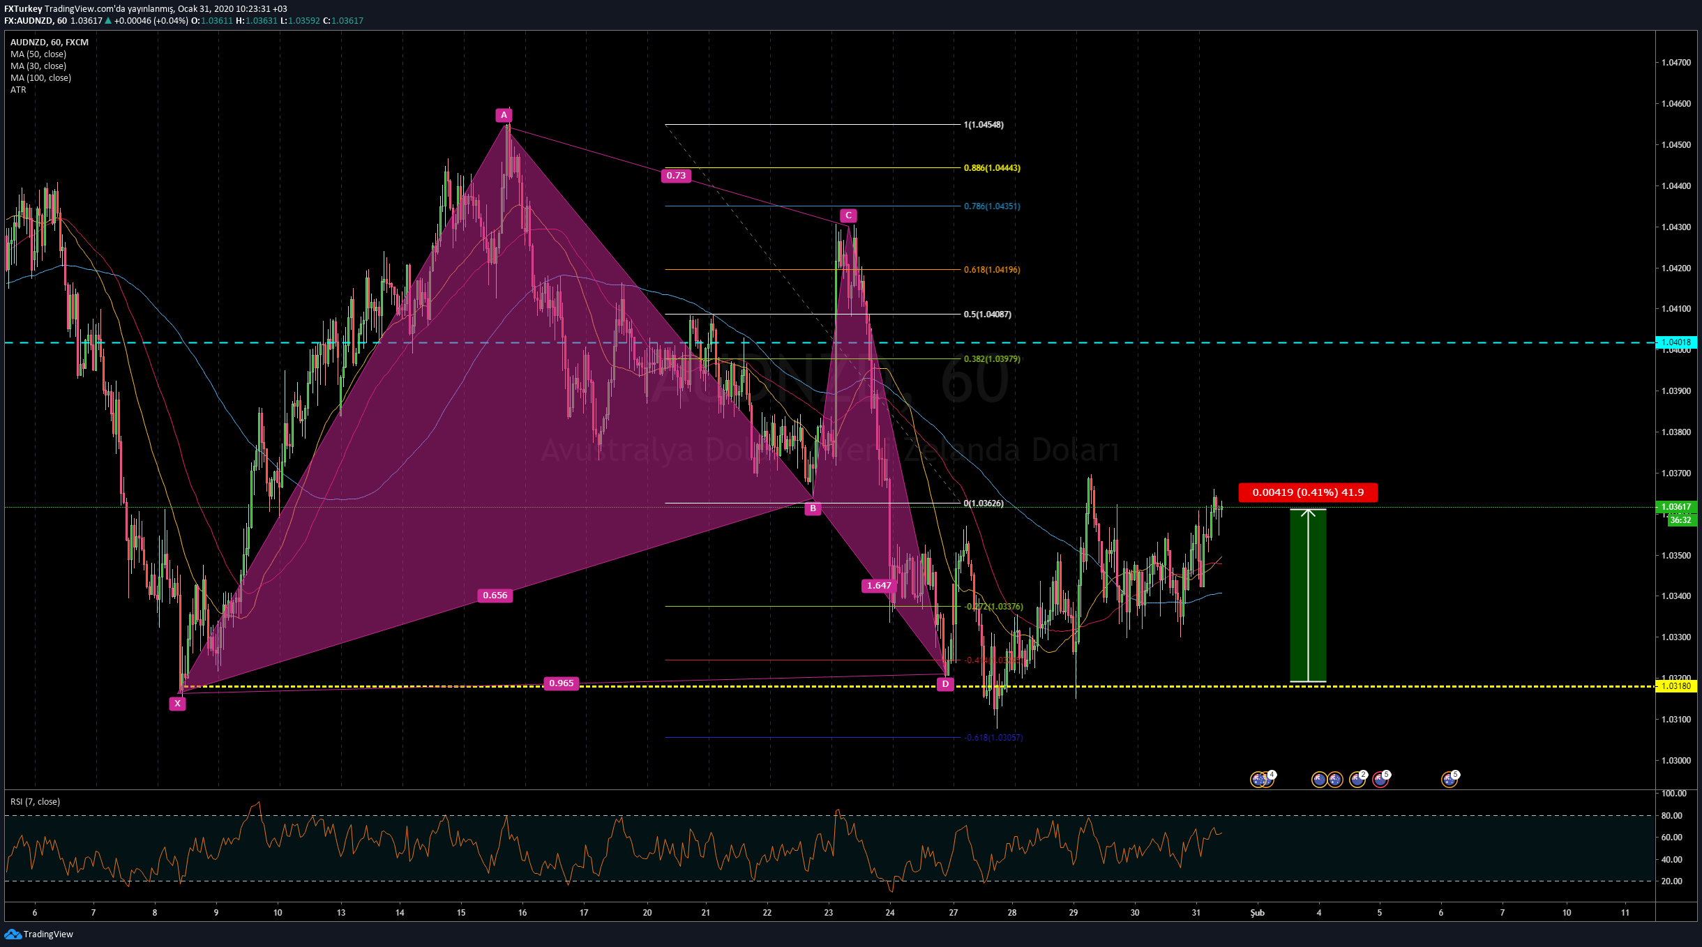Select the ATR indicator legend
The height and width of the screenshot is (947, 1702).
(18, 90)
